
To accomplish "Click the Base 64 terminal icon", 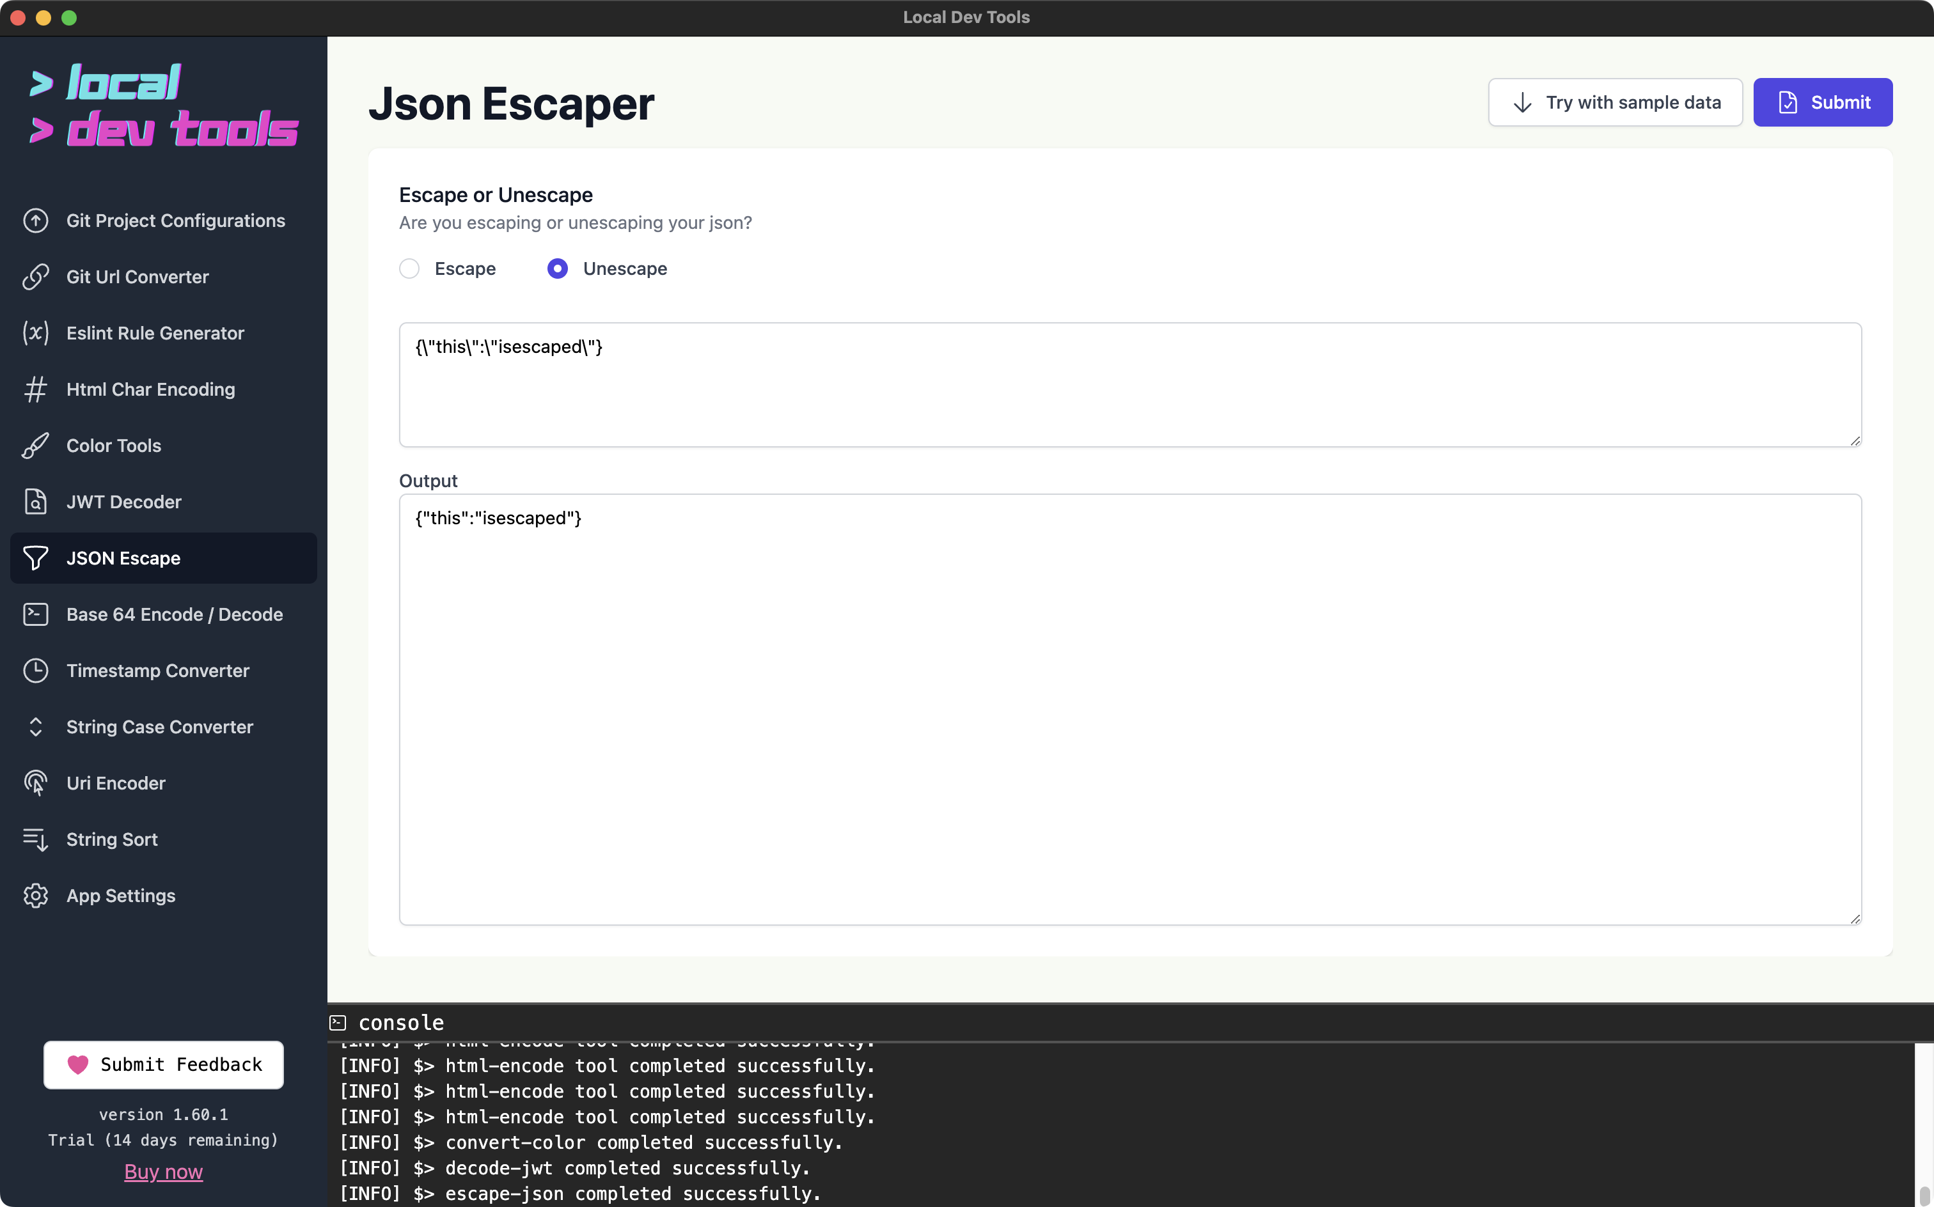I will pos(35,614).
